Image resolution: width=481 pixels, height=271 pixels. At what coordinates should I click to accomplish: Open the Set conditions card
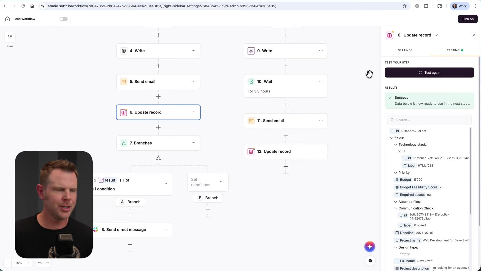208,182
